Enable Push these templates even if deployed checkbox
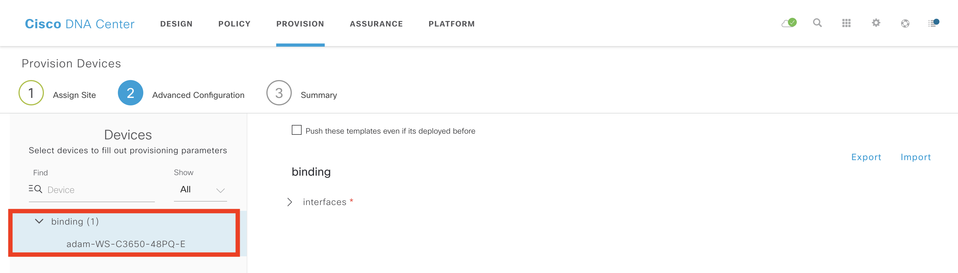958x273 pixels. [296, 130]
